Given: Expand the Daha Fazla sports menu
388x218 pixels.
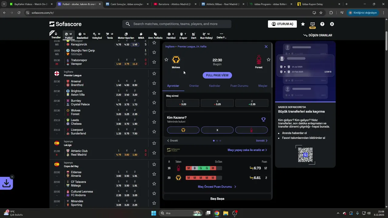Looking at the screenshot, I should click(x=221, y=35).
